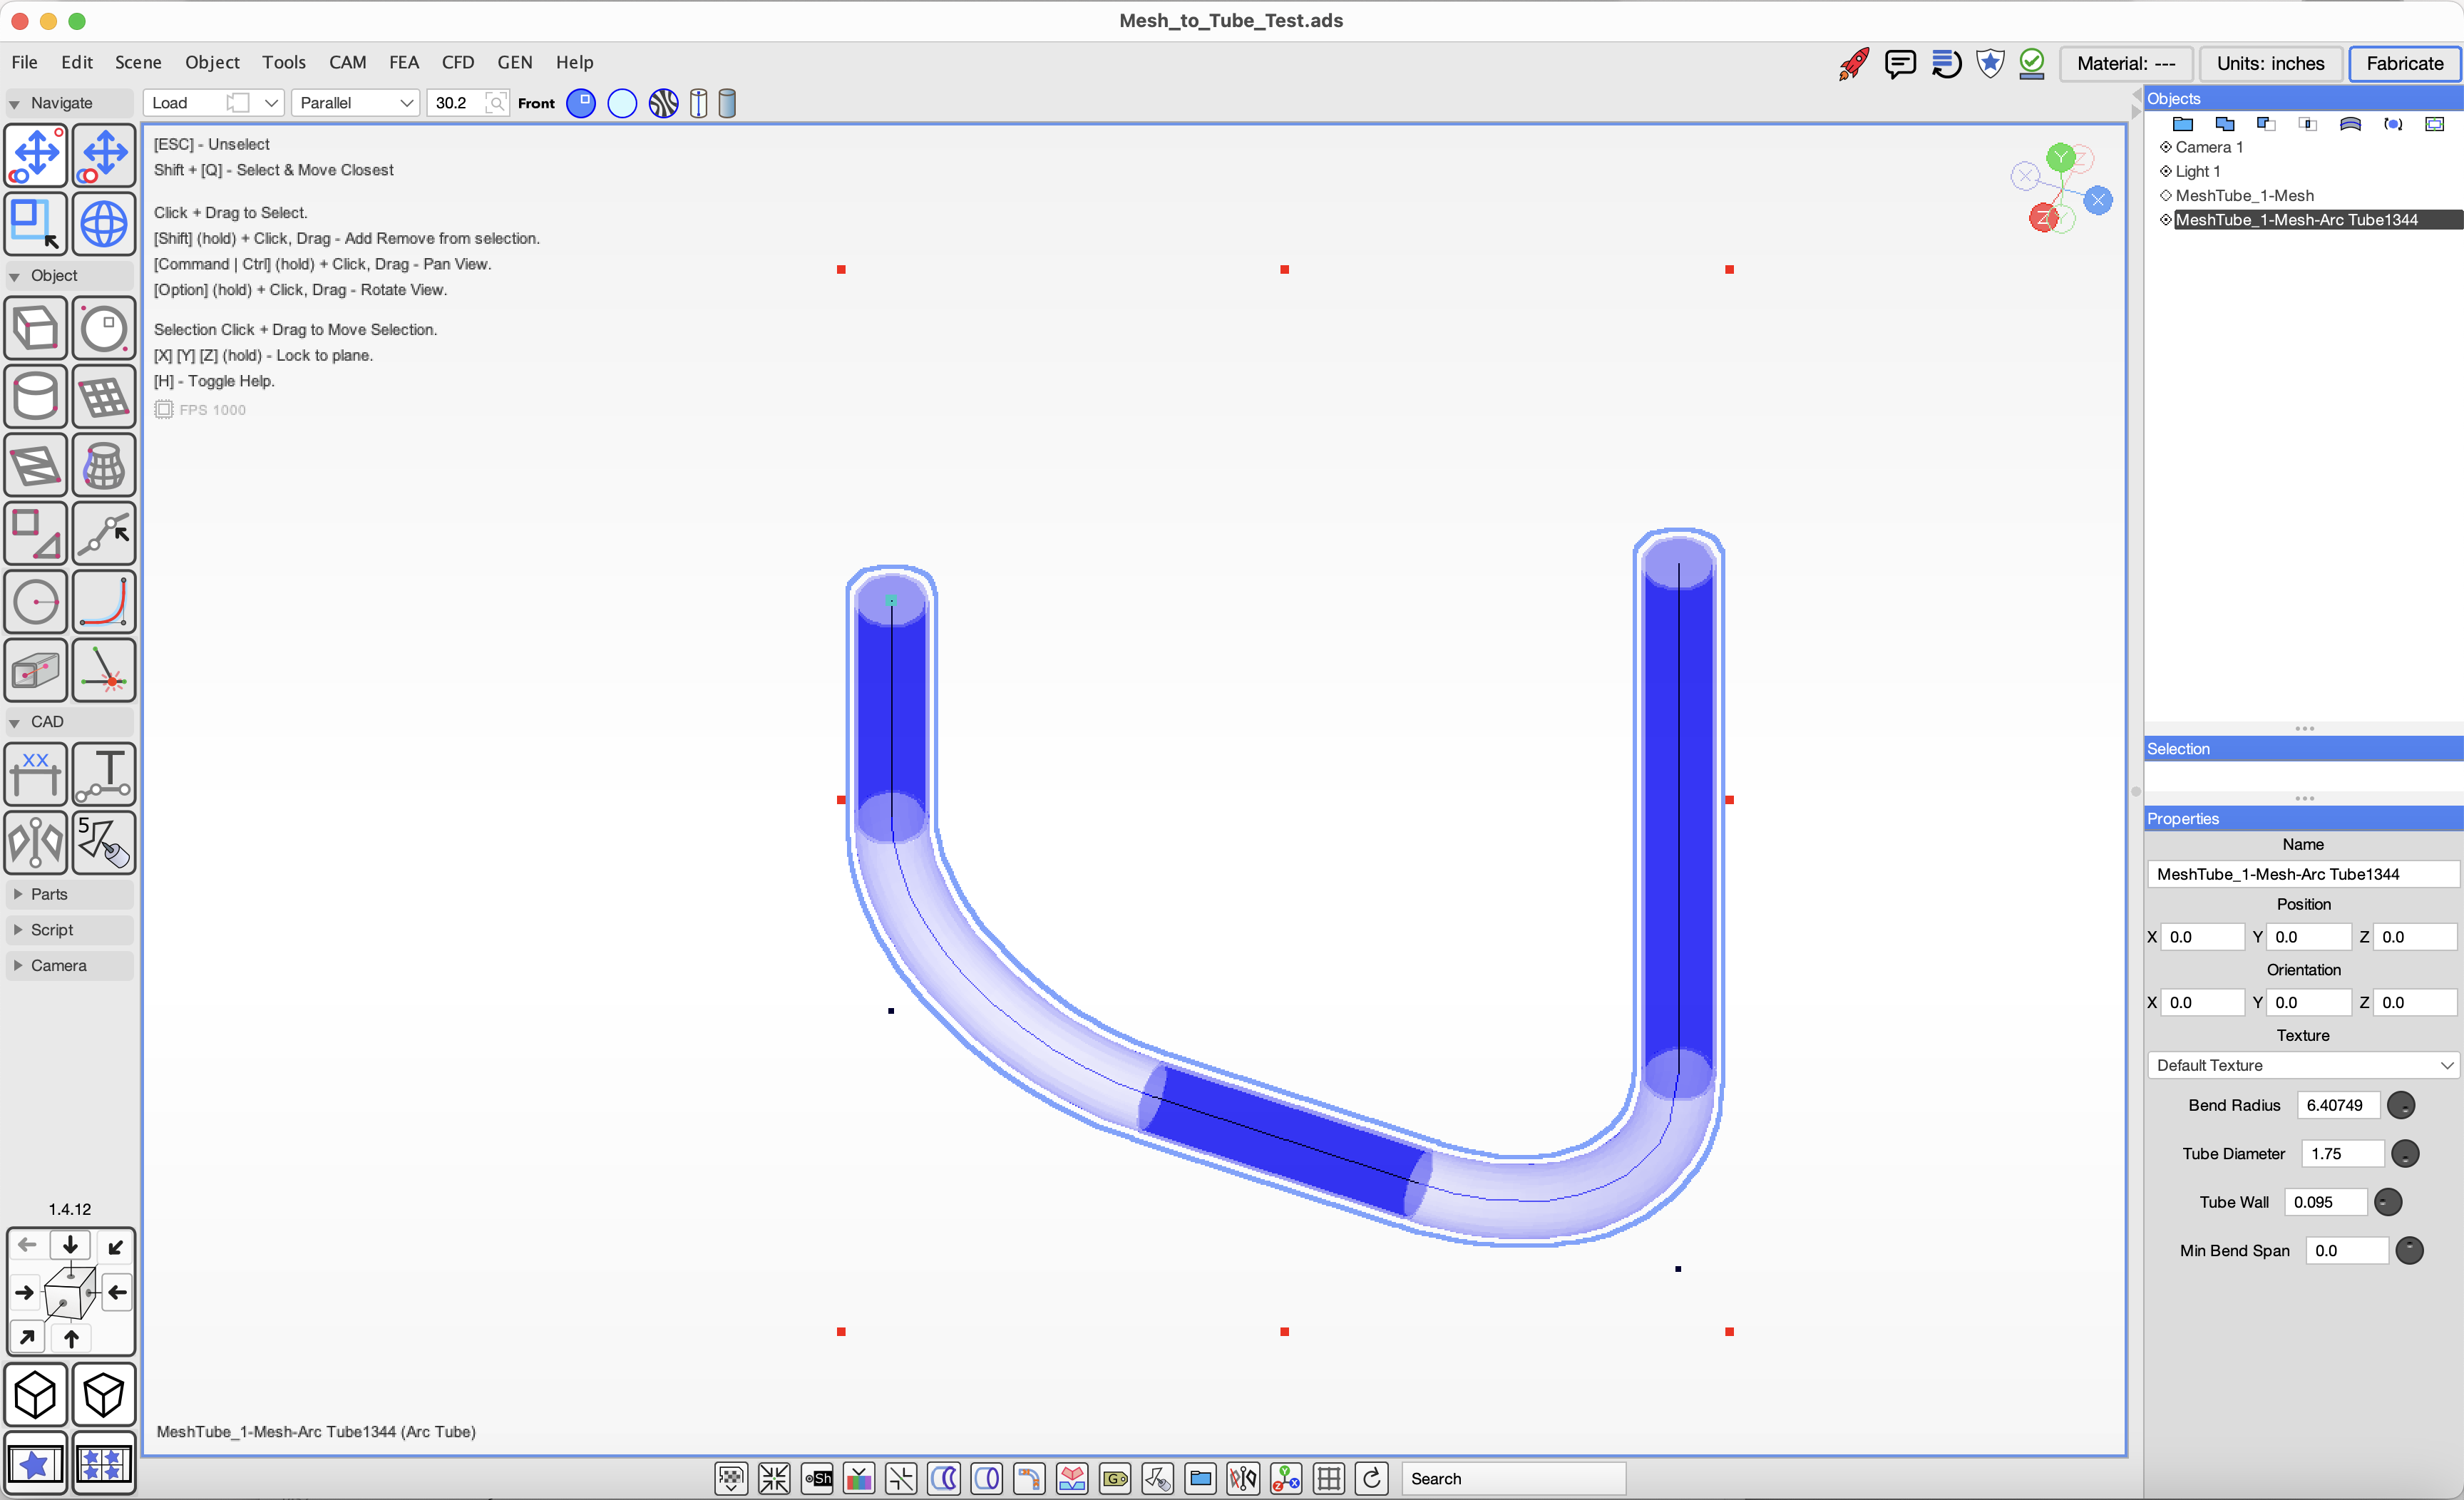Viewport: 2464px width, 1500px height.
Task: Click the grid icon in bottom toolbar
Action: 1329,1478
